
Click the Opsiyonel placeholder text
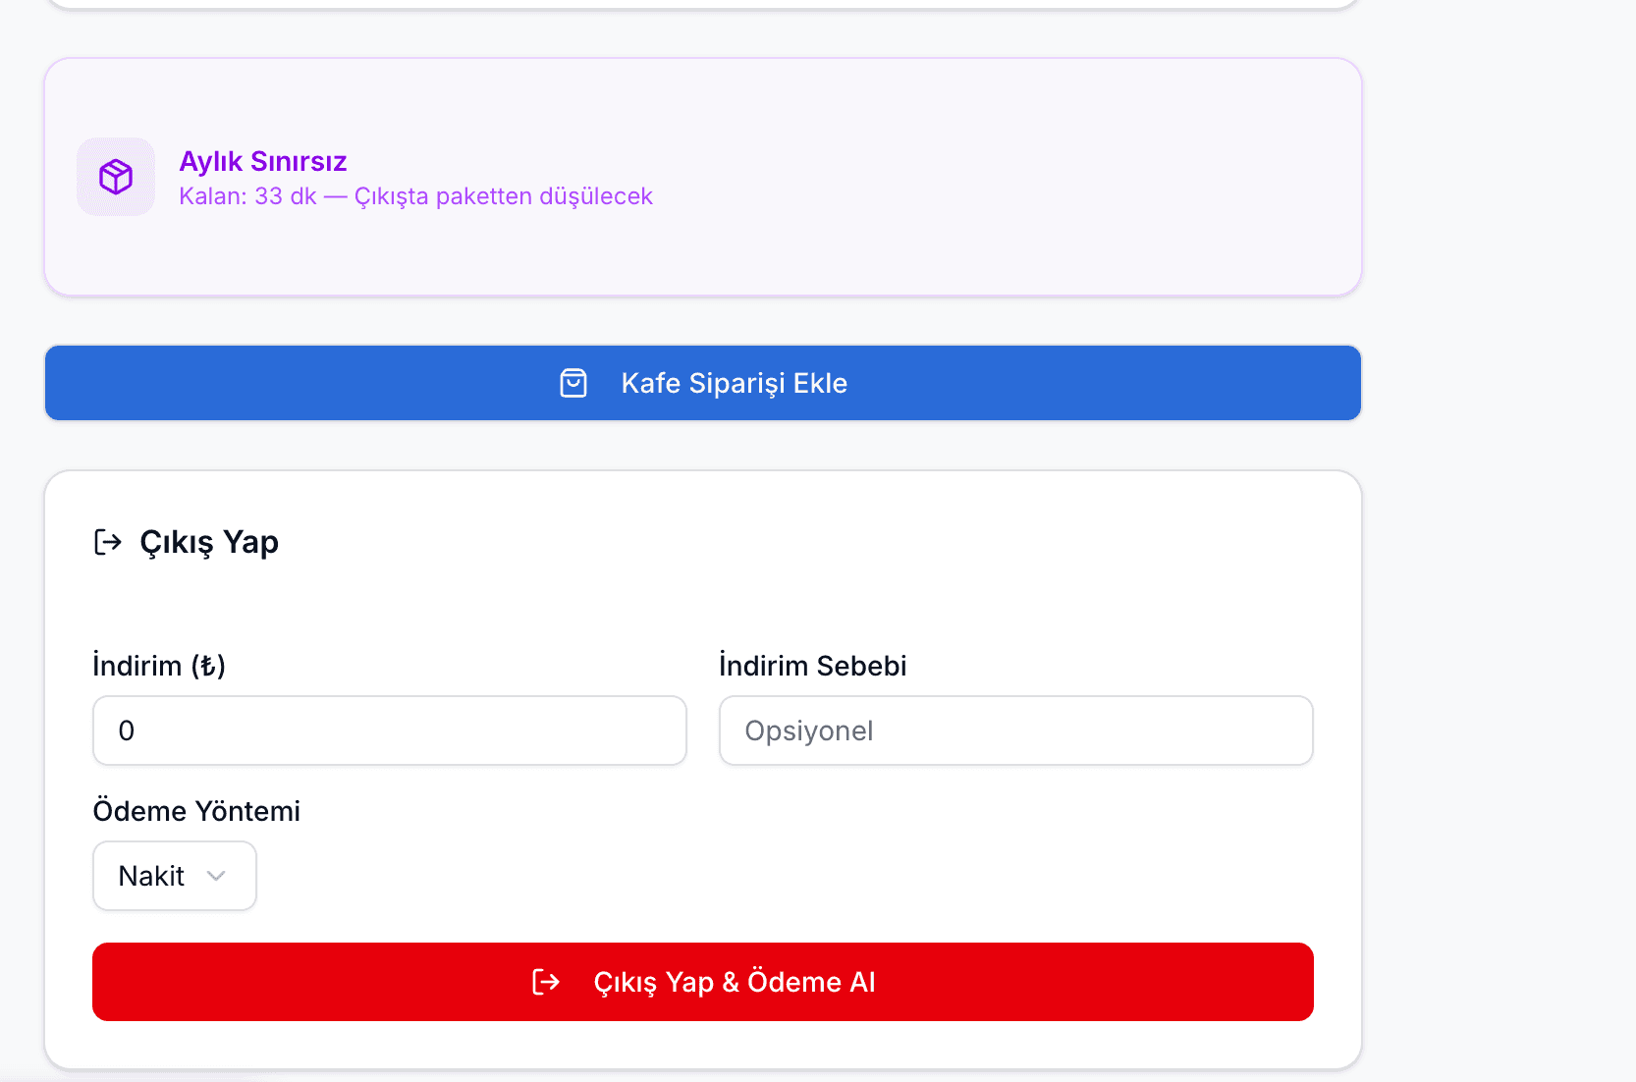click(809, 730)
